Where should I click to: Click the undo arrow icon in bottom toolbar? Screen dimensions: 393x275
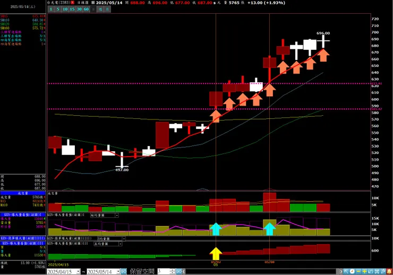tap(371, 271)
